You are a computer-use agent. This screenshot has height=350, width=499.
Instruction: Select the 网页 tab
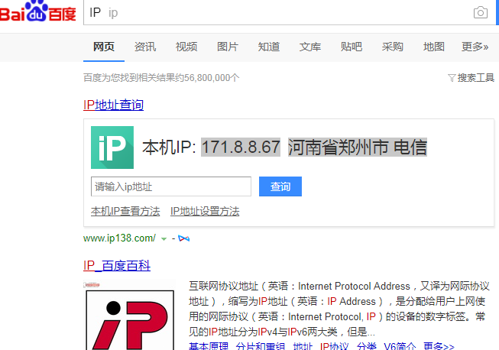point(104,47)
